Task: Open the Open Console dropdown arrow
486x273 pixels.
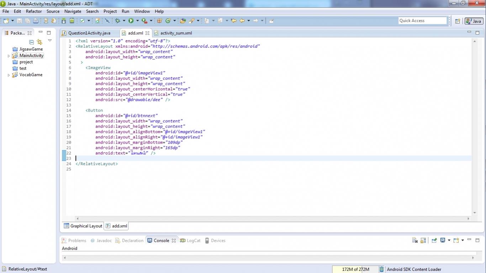Action: point(463,240)
